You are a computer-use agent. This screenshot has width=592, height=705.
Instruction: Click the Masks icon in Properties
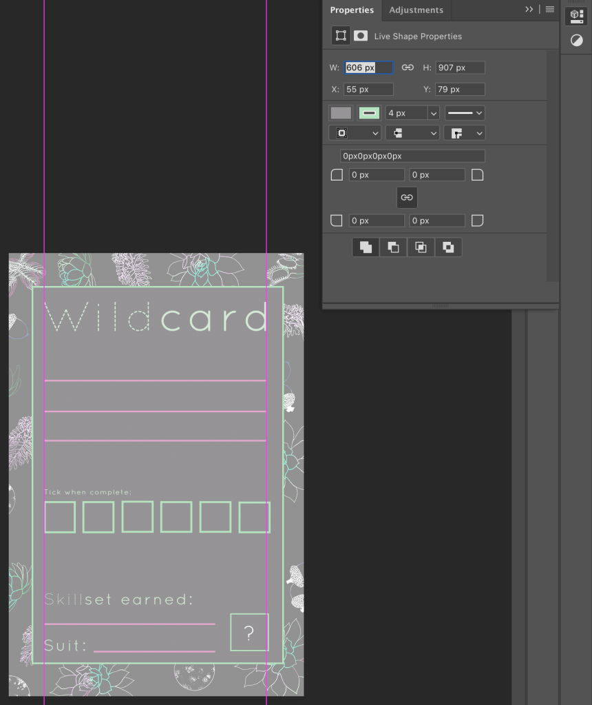pos(361,36)
